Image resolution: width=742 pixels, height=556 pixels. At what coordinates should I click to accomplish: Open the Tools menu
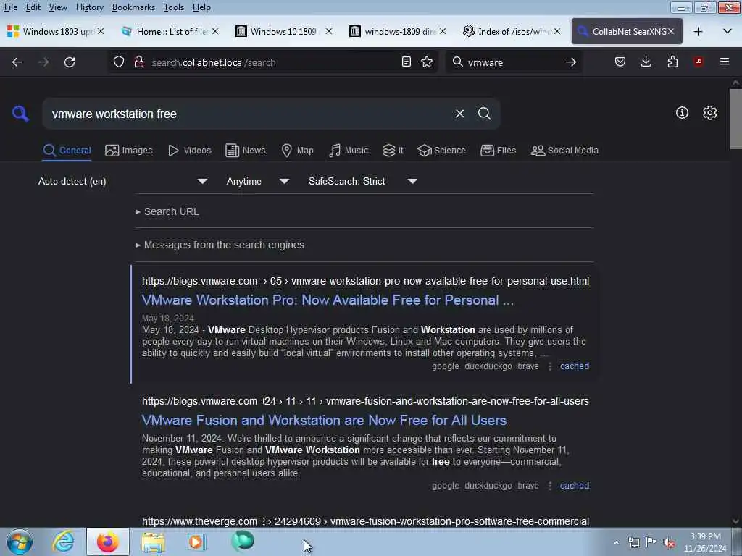[x=174, y=7]
